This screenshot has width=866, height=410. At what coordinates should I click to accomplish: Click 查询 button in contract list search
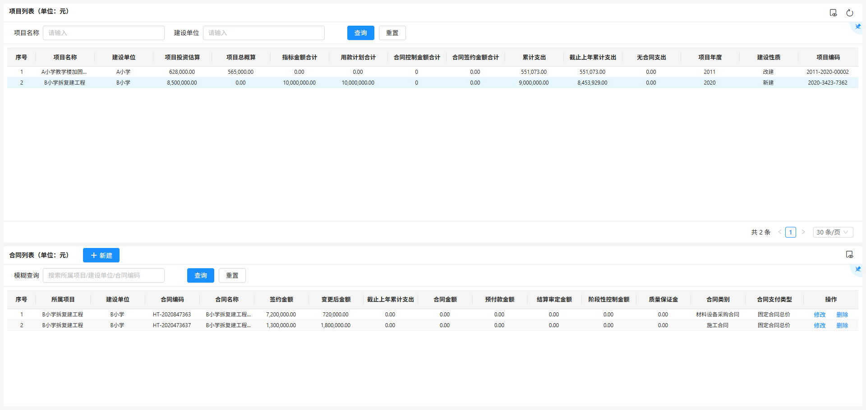(x=200, y=275)
